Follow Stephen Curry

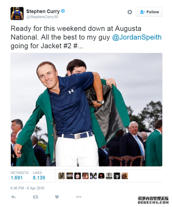pyautogui.click(x=149, y=12)
